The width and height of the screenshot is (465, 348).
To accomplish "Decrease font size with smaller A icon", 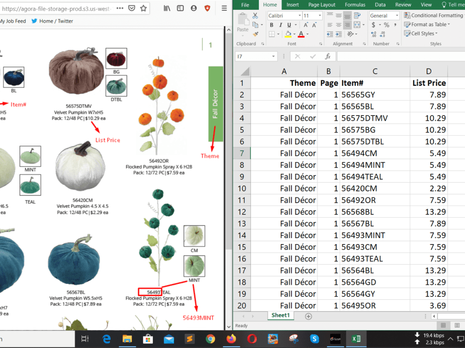I will [x=314, y=25].
